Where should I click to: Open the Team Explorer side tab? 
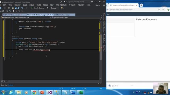pyautogui.click(x=104, y=39)
